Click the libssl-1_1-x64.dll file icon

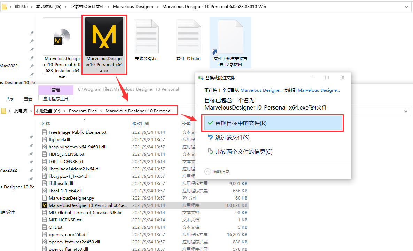coord(45,191)
